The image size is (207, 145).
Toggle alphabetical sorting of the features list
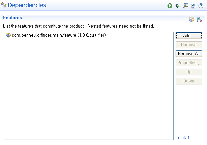tap(199, 20)
